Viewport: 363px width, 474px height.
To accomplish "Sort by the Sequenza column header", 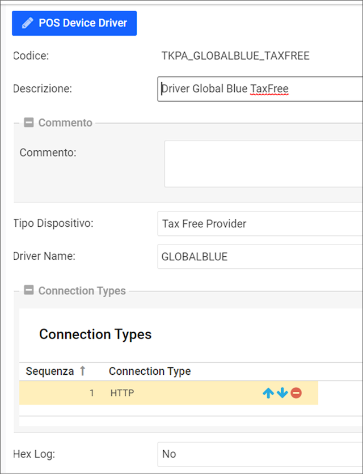I will point(50,371).
